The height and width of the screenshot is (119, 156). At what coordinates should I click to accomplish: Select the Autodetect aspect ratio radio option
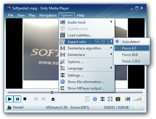click(132, 42)
